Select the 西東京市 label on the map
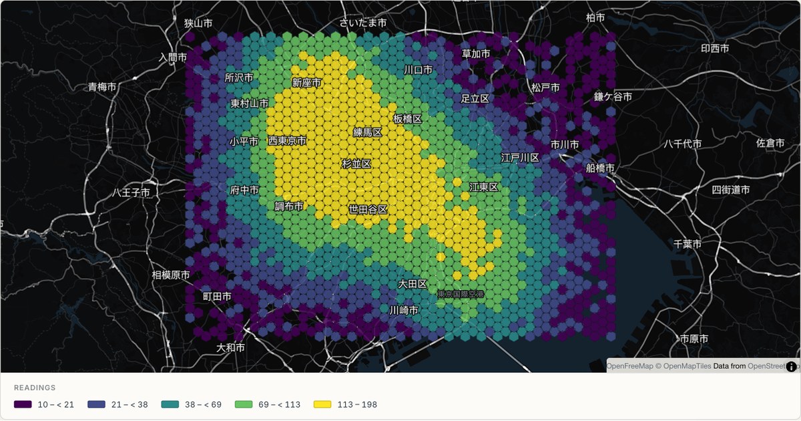 pyautogui.click(x=287, y=141)
